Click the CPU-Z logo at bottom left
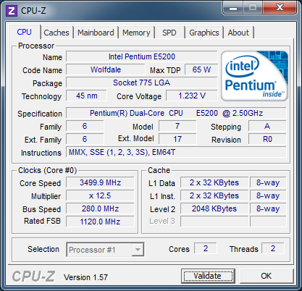Screen dimensions: 302x291 pyautogui.click(x=33, y=277)
